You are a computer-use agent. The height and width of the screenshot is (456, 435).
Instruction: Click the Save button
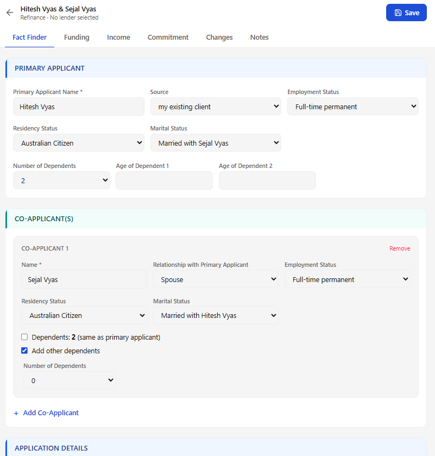(406, 13)
